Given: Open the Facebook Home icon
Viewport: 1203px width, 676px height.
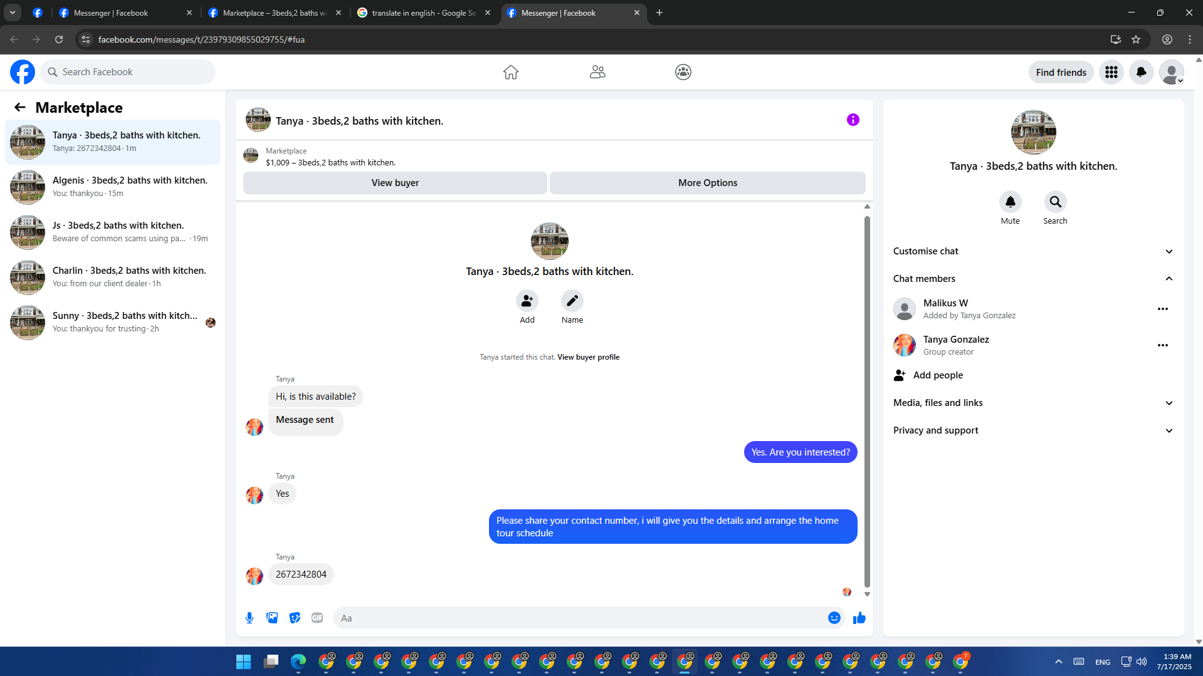Looking at the screenshot, I should [x=511, y=72].
